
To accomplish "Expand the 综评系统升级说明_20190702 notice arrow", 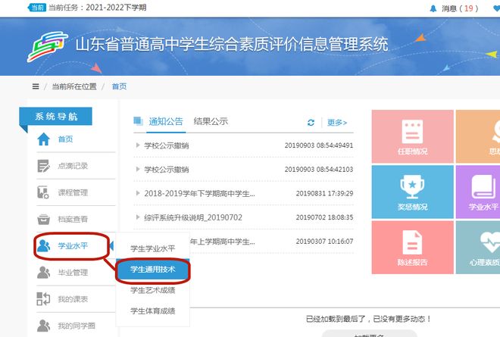I will pos(138,217).
